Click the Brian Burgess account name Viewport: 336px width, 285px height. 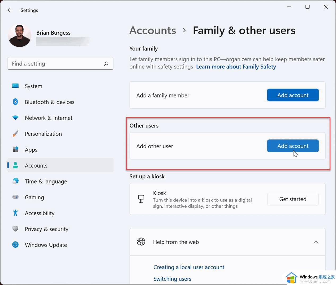[53, 33]
